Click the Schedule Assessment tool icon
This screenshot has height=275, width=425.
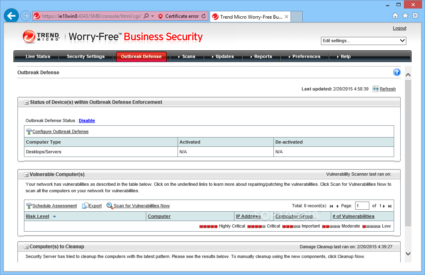(x=29, y=206)
